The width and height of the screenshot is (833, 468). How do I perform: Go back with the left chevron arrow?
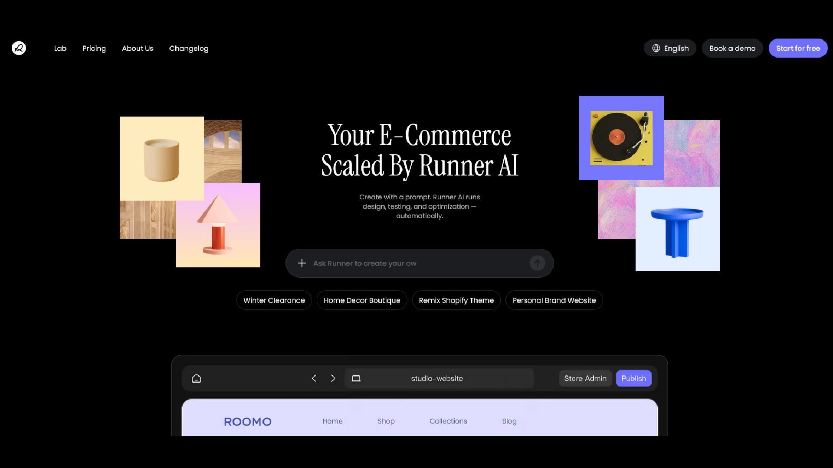pos(314,378)
